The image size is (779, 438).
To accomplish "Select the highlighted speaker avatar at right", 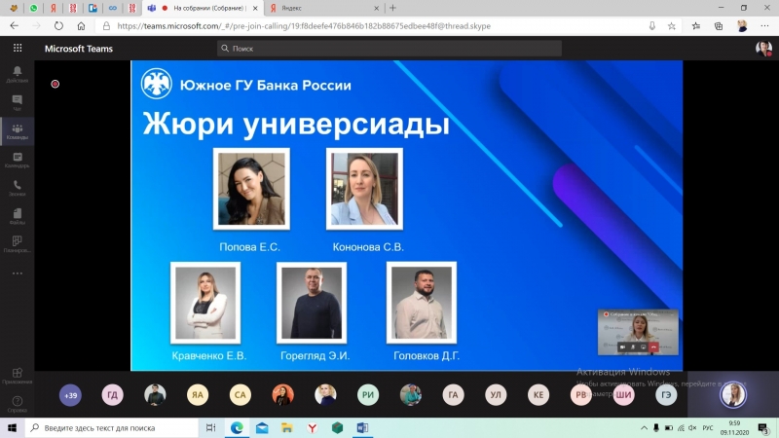I will (x=733, y=395).
